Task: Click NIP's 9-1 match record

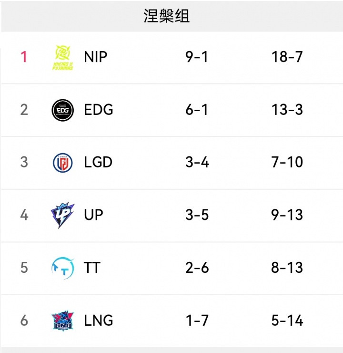Action: click(197, 57)
